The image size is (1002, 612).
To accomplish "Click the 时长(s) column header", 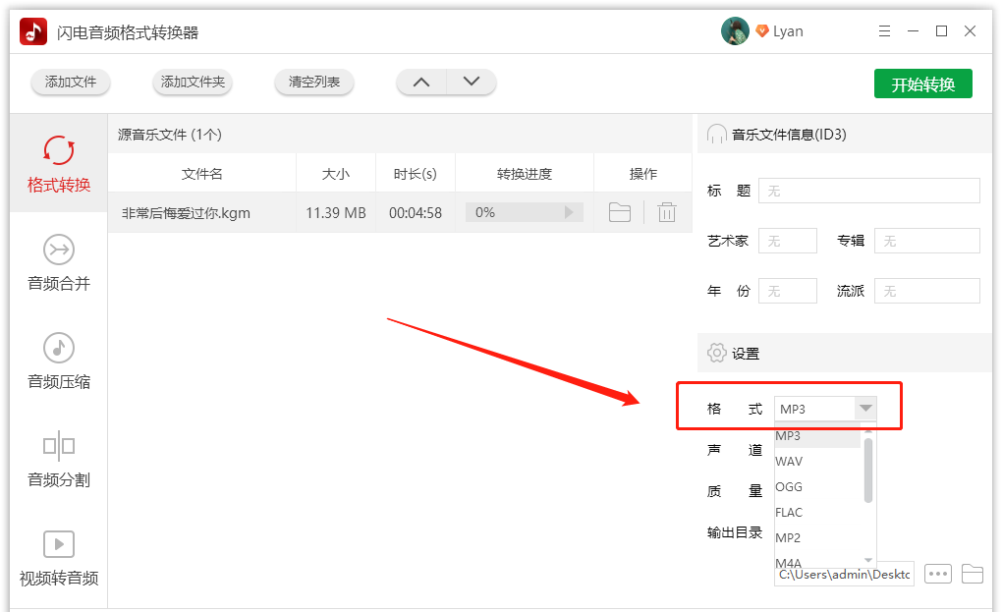I will click(x=416, y=174).
